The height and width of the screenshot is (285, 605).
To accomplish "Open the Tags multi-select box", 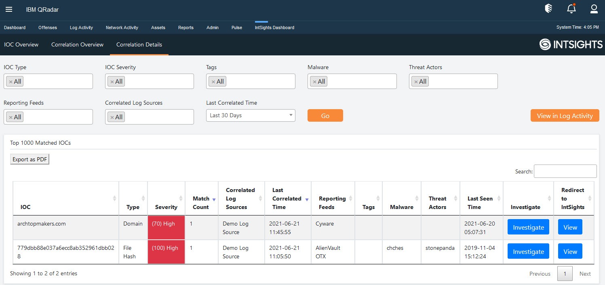I will point(251,81).
